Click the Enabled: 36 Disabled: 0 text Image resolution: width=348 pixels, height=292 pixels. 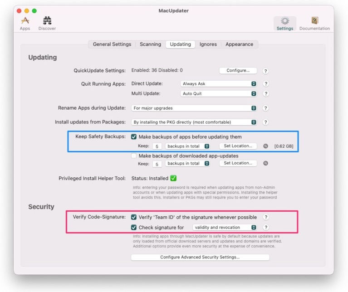(157, 70)
